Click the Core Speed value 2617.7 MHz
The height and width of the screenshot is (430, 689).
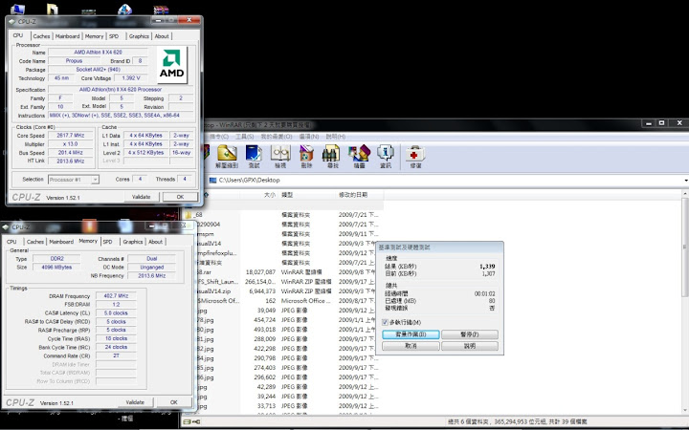coord(70,136)
